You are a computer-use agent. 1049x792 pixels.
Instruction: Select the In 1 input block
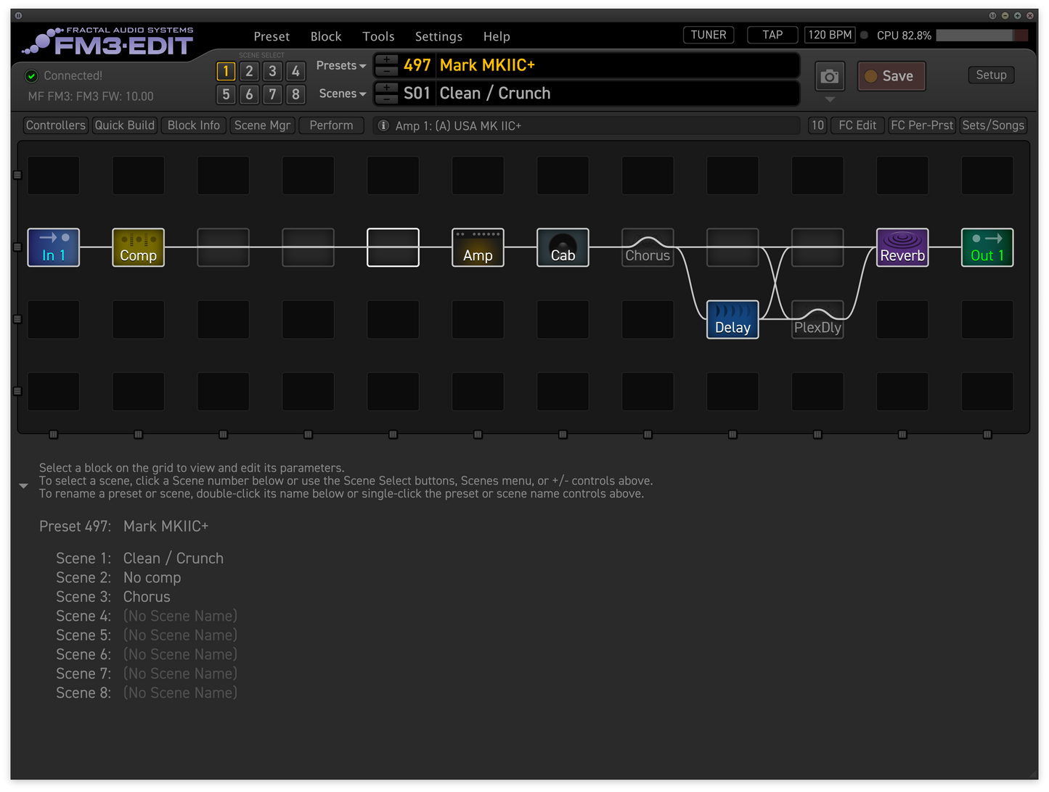[53, 247]
